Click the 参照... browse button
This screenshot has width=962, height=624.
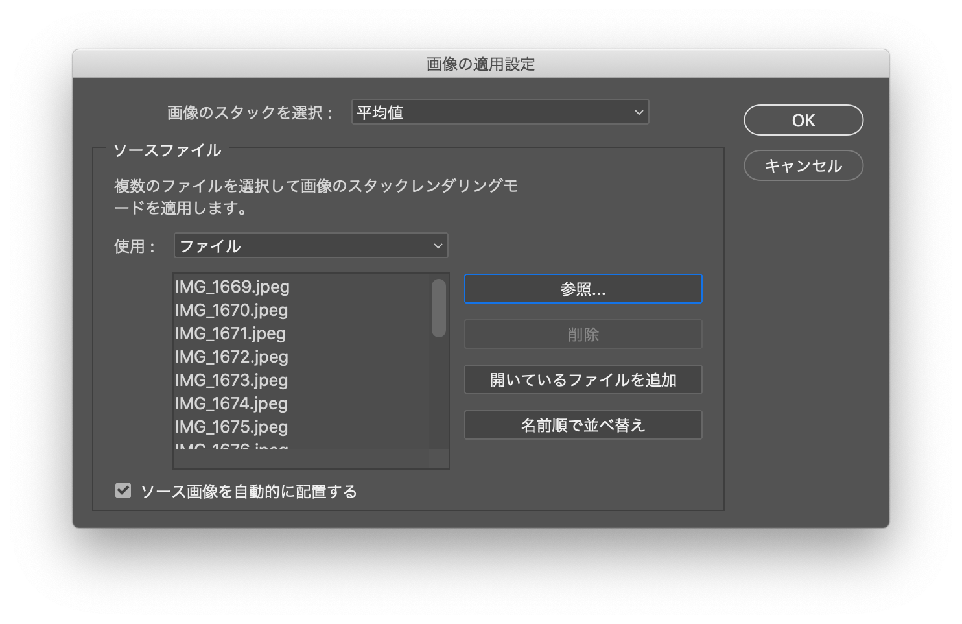583,289
